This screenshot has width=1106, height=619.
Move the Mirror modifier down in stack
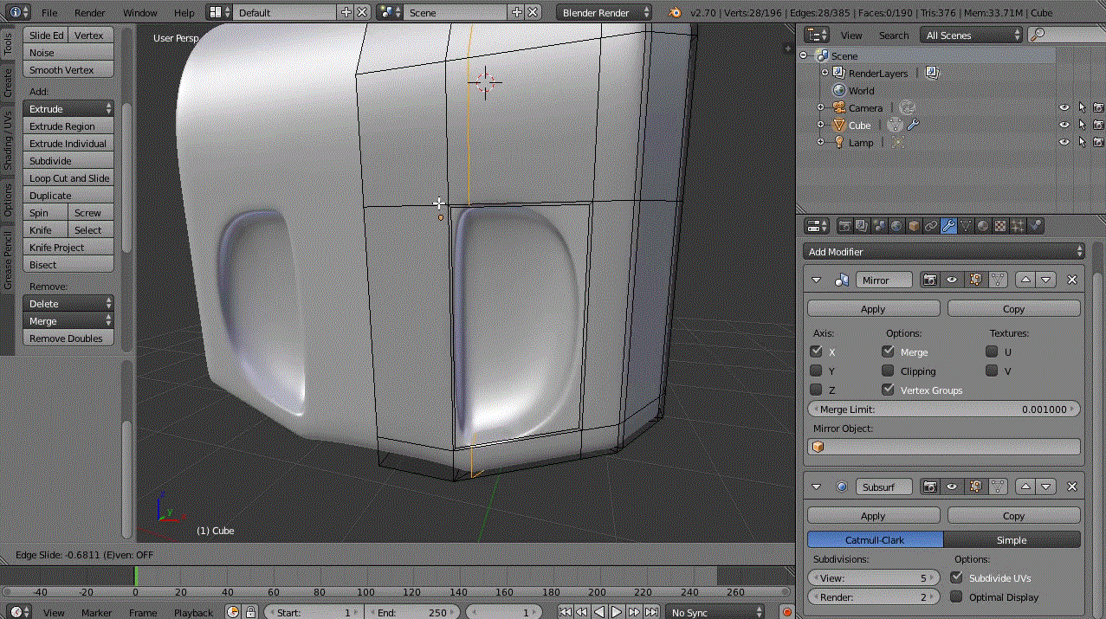pos(1046,280)
